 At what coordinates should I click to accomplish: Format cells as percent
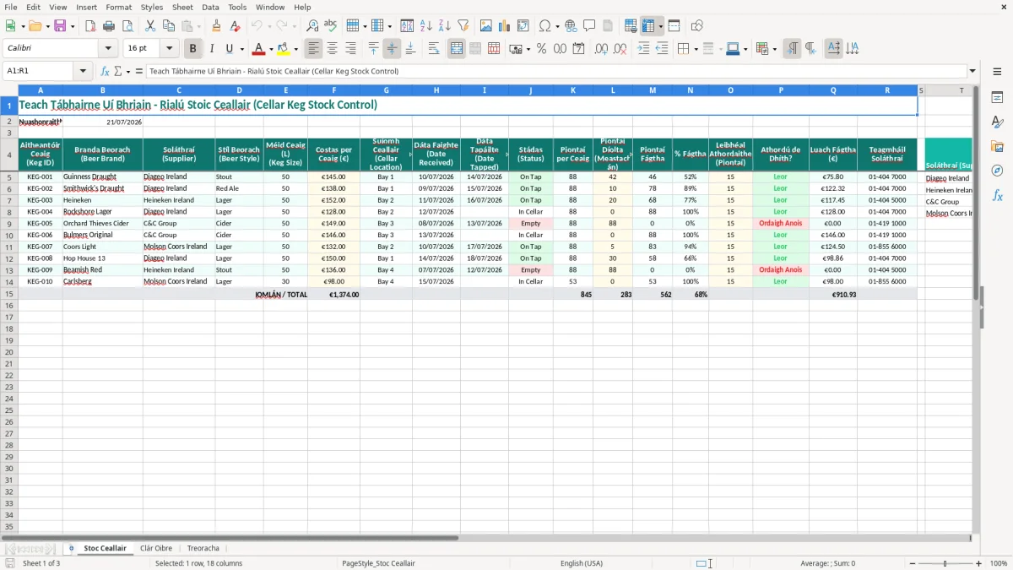[x=541, y=49]
